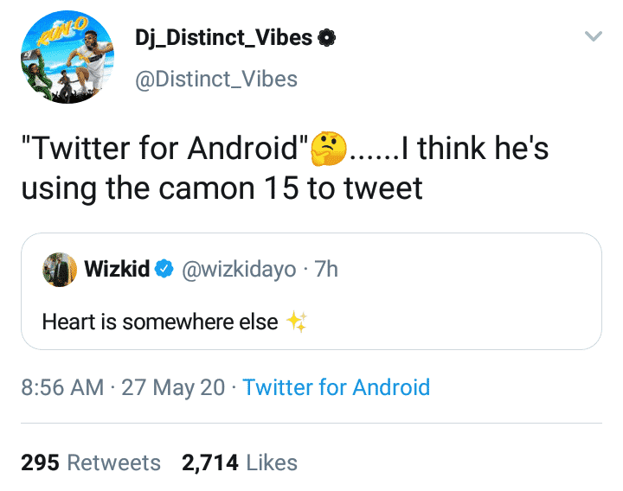Screen dimensions: 623x491
Task: Click the Wizkid name in quoted tweet
Action: [116, 270]
